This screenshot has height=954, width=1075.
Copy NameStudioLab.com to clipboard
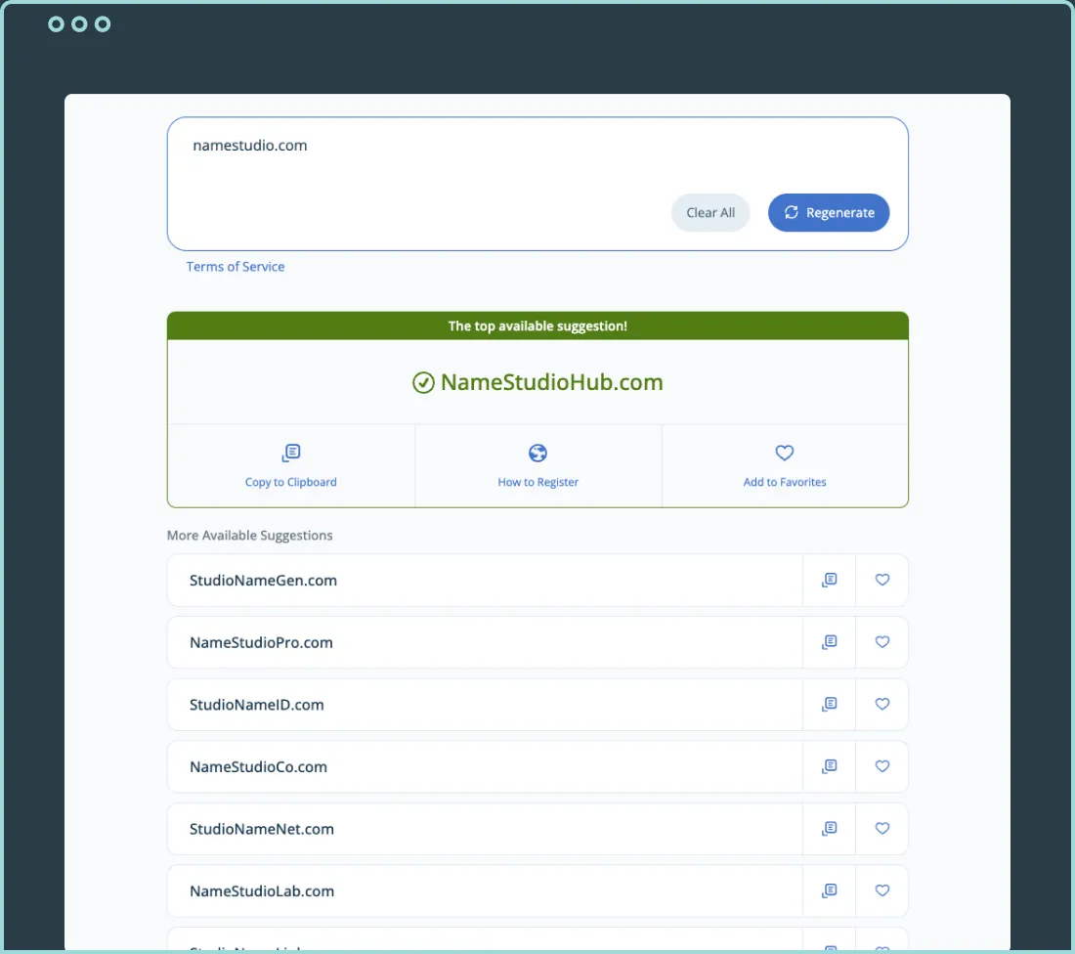(829, 890)
